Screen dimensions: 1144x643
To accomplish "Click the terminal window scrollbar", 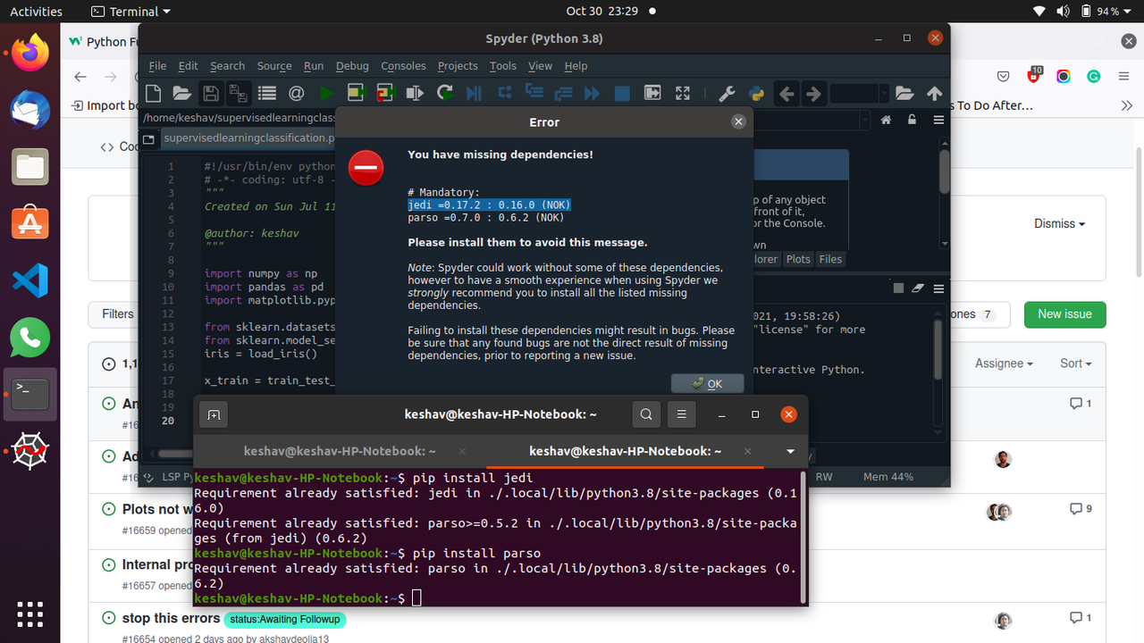I will tap(802, 536).
